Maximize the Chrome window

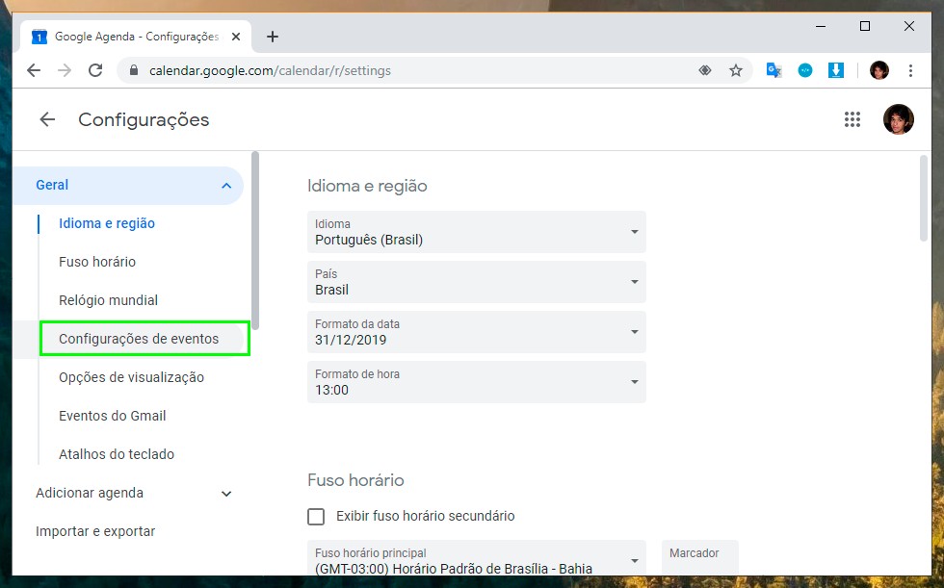coord(865,26)
